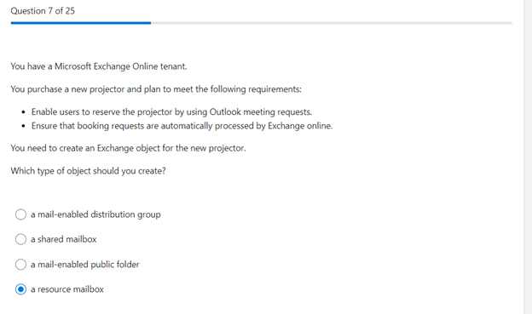Choose the 'a shared mailbox' option
The height and width of the screenshot is (314, 532).
20,239
